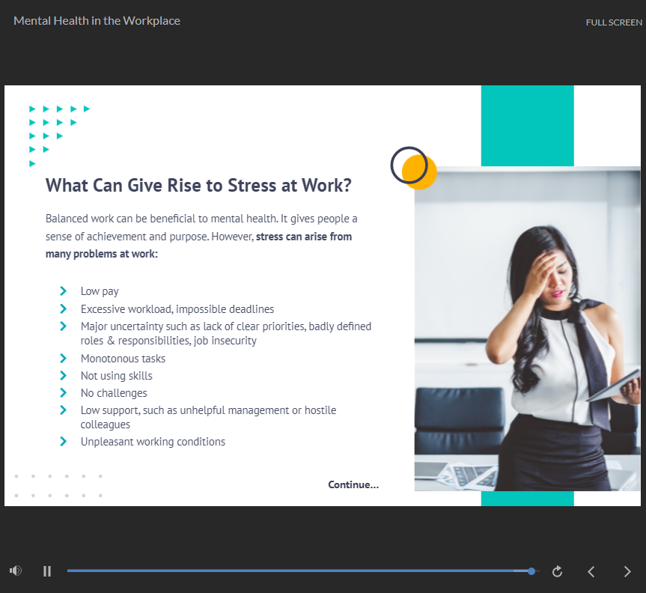Select the chevron next to Monotonous tasks
The width and height of the screenshot is (646, 593).
[x=64, y=359]
